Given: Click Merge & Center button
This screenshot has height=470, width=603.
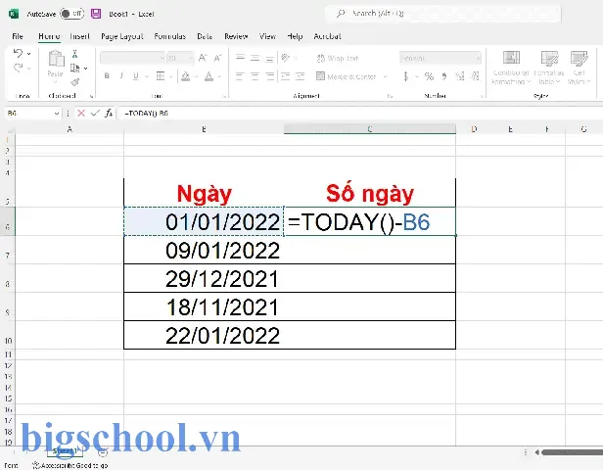Looking at the screenshot, I should pos(346,76).
